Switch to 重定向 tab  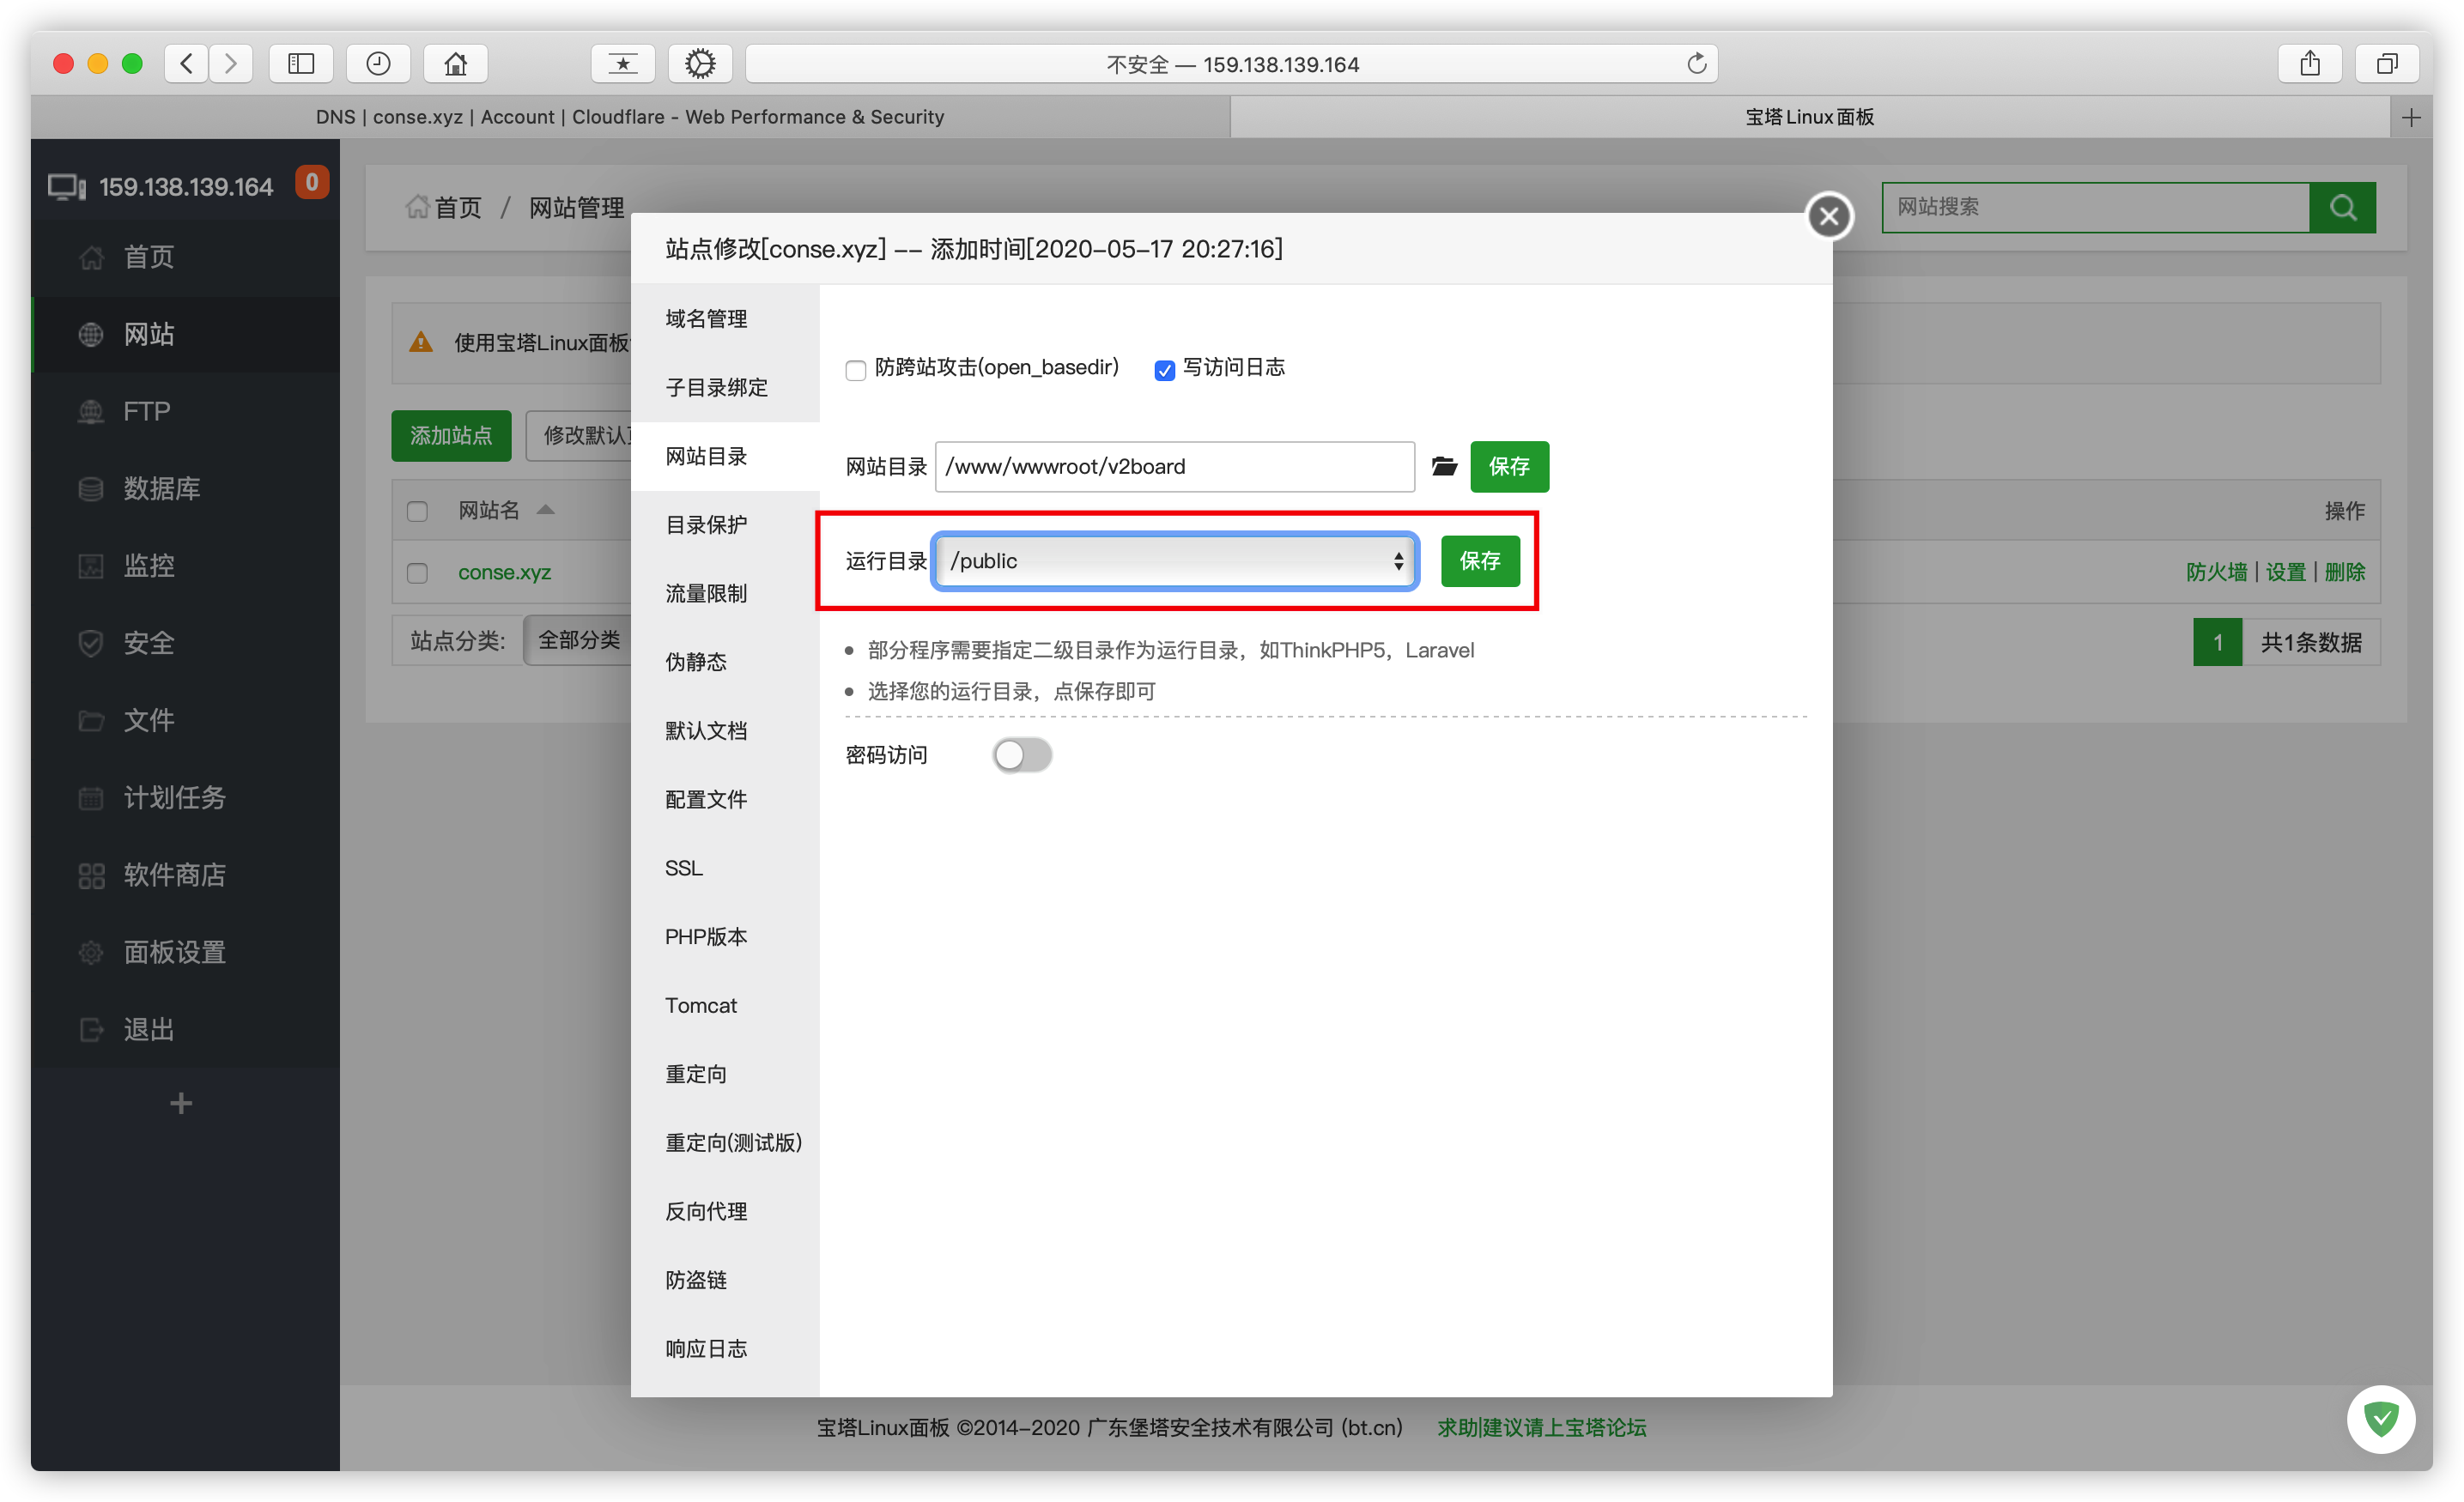(725, 1075)
